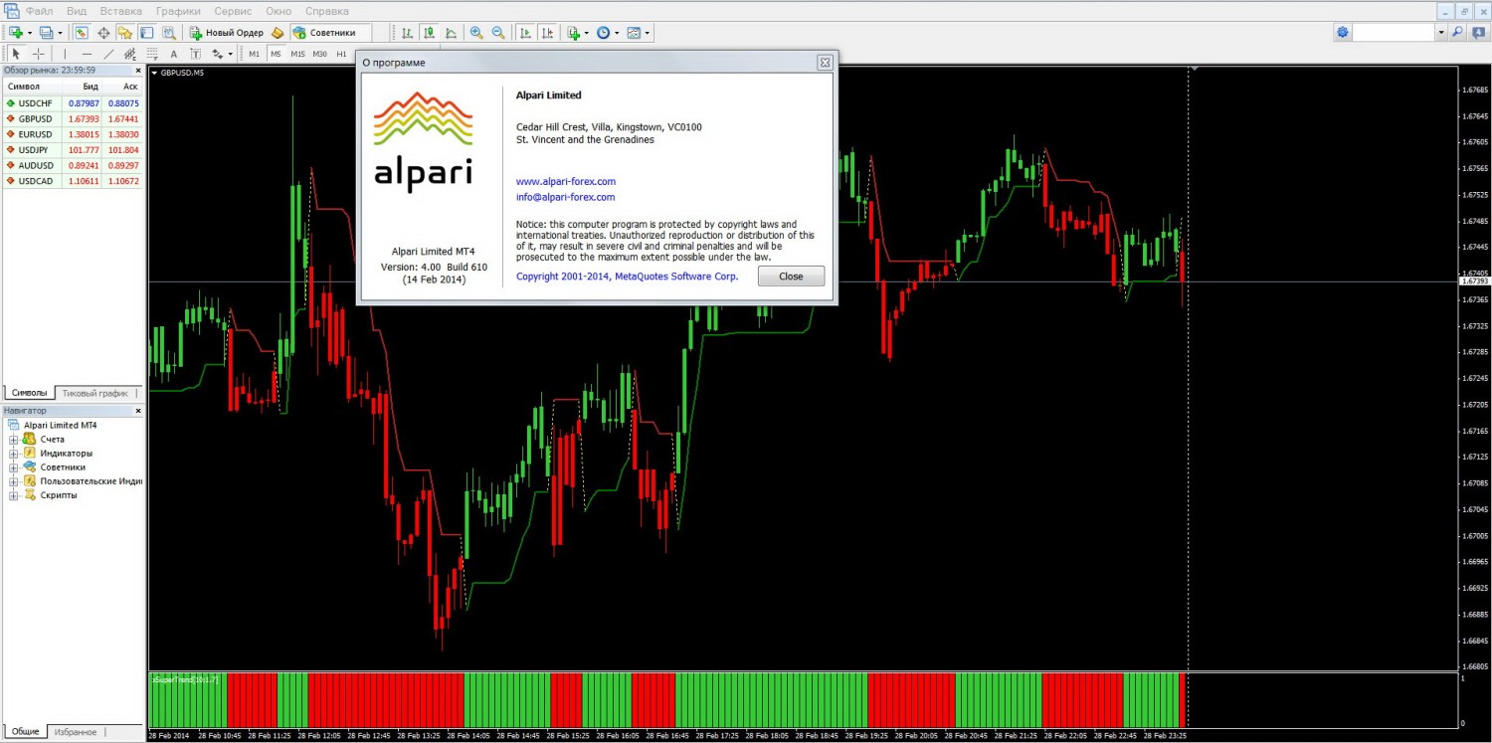1492x743 pixels.
Task: Open the indicators list icon
Action: tap(573, 33)
